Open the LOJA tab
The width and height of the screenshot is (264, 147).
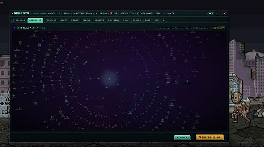coord(126,20)
